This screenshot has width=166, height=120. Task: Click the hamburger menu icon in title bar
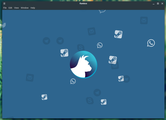pos(4,3)
